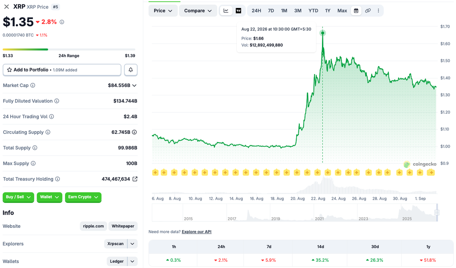Open the Earn Crypto dropdown
Viewport: 456px width, 268px height.
[83, 197]
